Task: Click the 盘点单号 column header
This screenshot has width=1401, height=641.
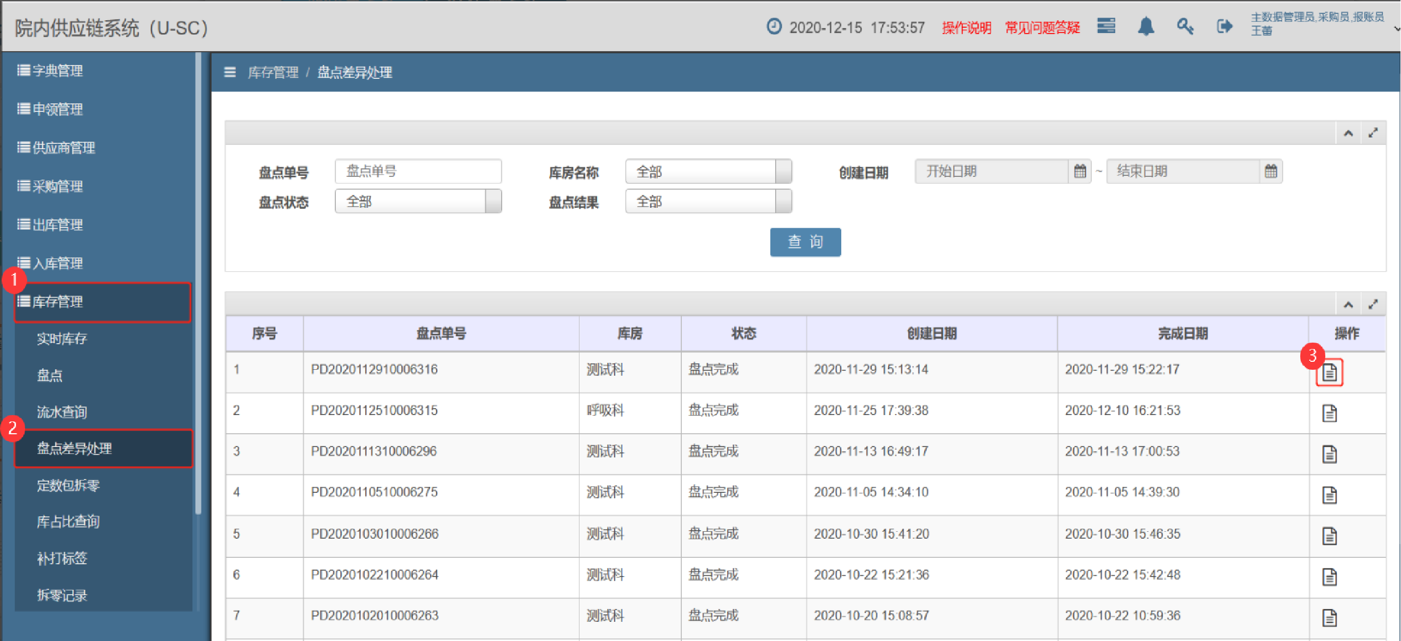Action: (x=441, y=334)
